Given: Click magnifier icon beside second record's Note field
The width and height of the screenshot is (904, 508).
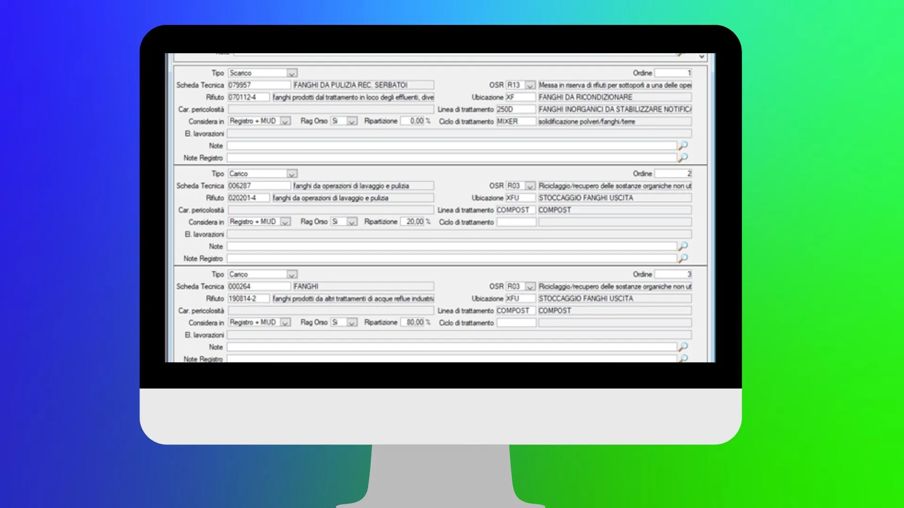Looking at the screenshot, I should (683, 246).
